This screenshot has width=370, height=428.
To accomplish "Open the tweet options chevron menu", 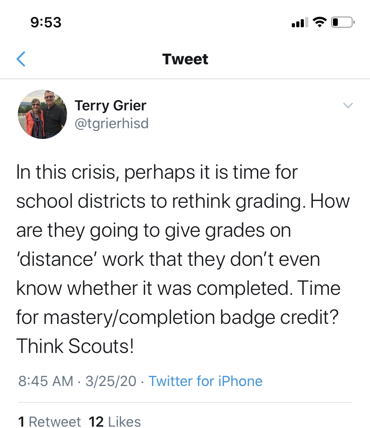I will coord(348,106).
